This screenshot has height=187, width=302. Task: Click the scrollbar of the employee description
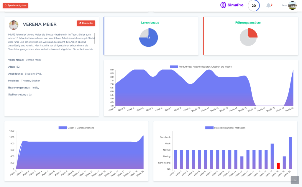95,38
